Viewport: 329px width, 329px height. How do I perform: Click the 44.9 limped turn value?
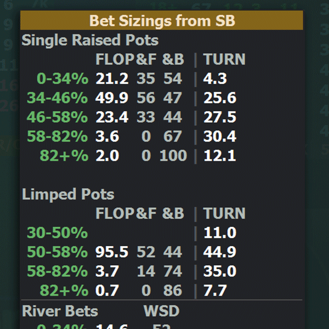point(219,252)
